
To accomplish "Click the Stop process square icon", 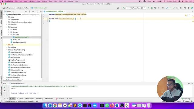I will point(159,8).
